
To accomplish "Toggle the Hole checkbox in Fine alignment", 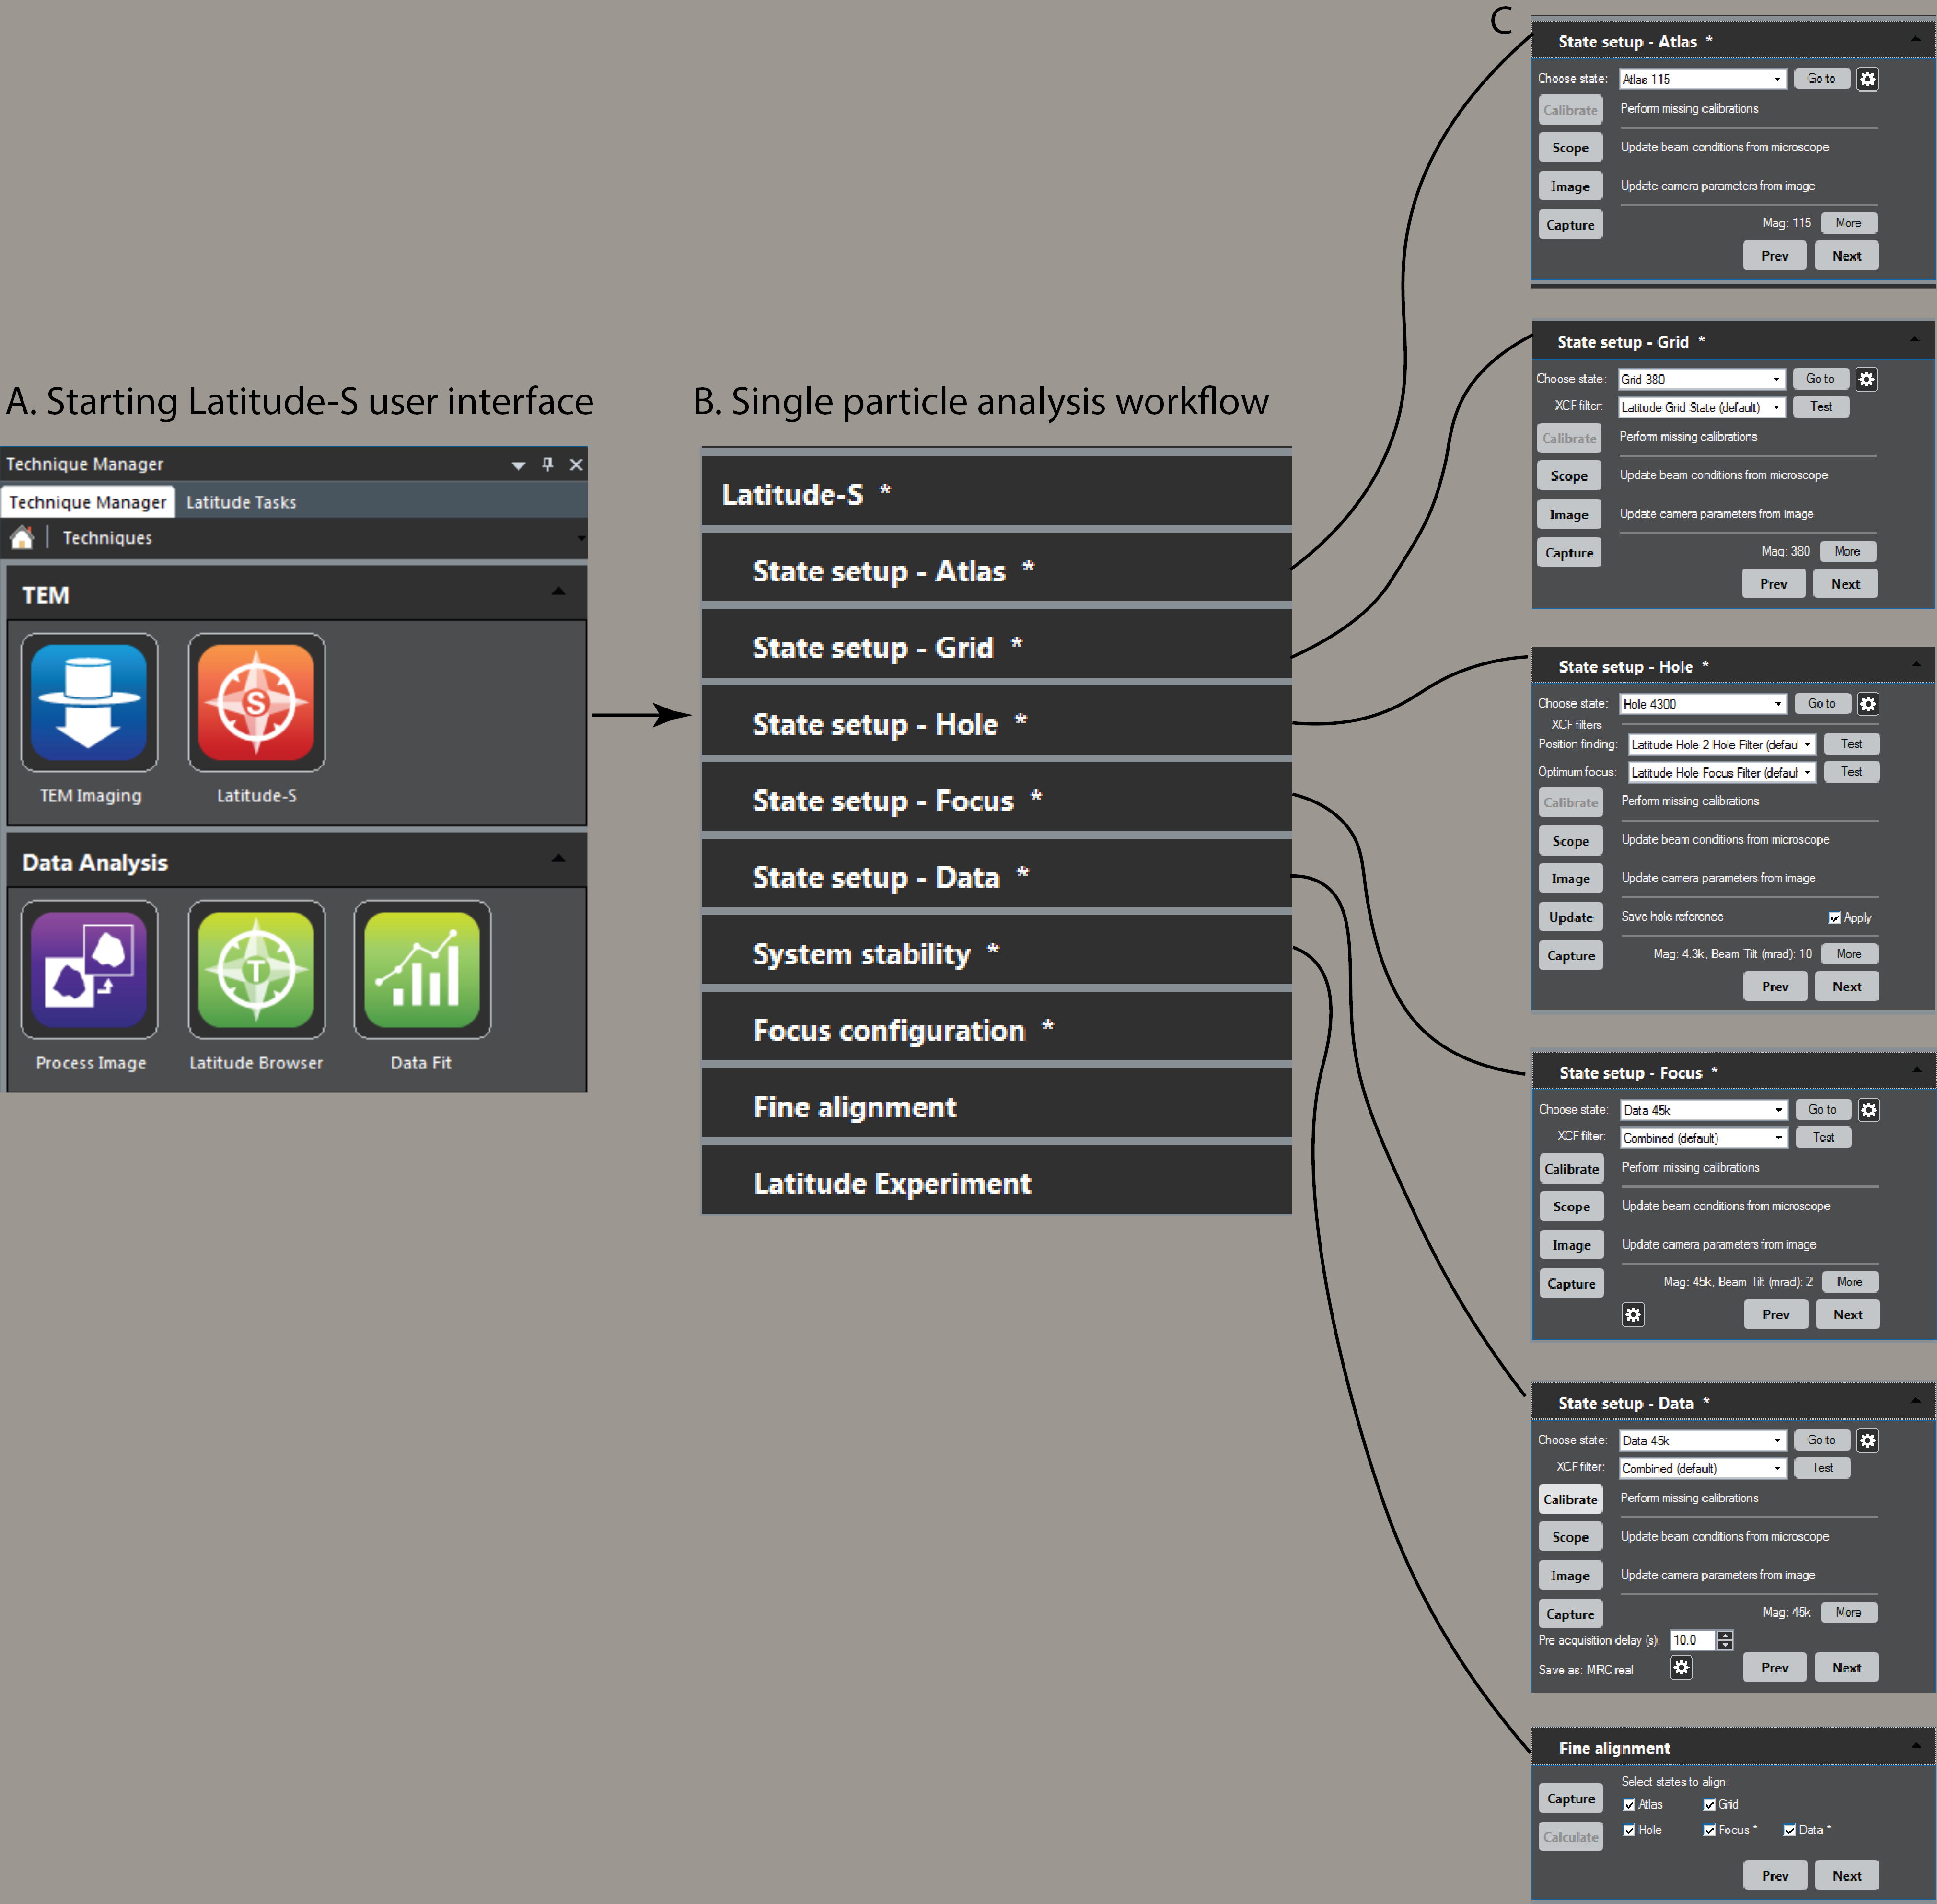I will tap(1629, 1830).
